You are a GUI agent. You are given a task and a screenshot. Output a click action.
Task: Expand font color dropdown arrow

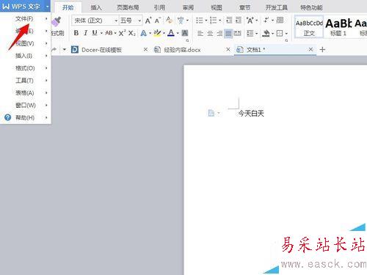178,33
